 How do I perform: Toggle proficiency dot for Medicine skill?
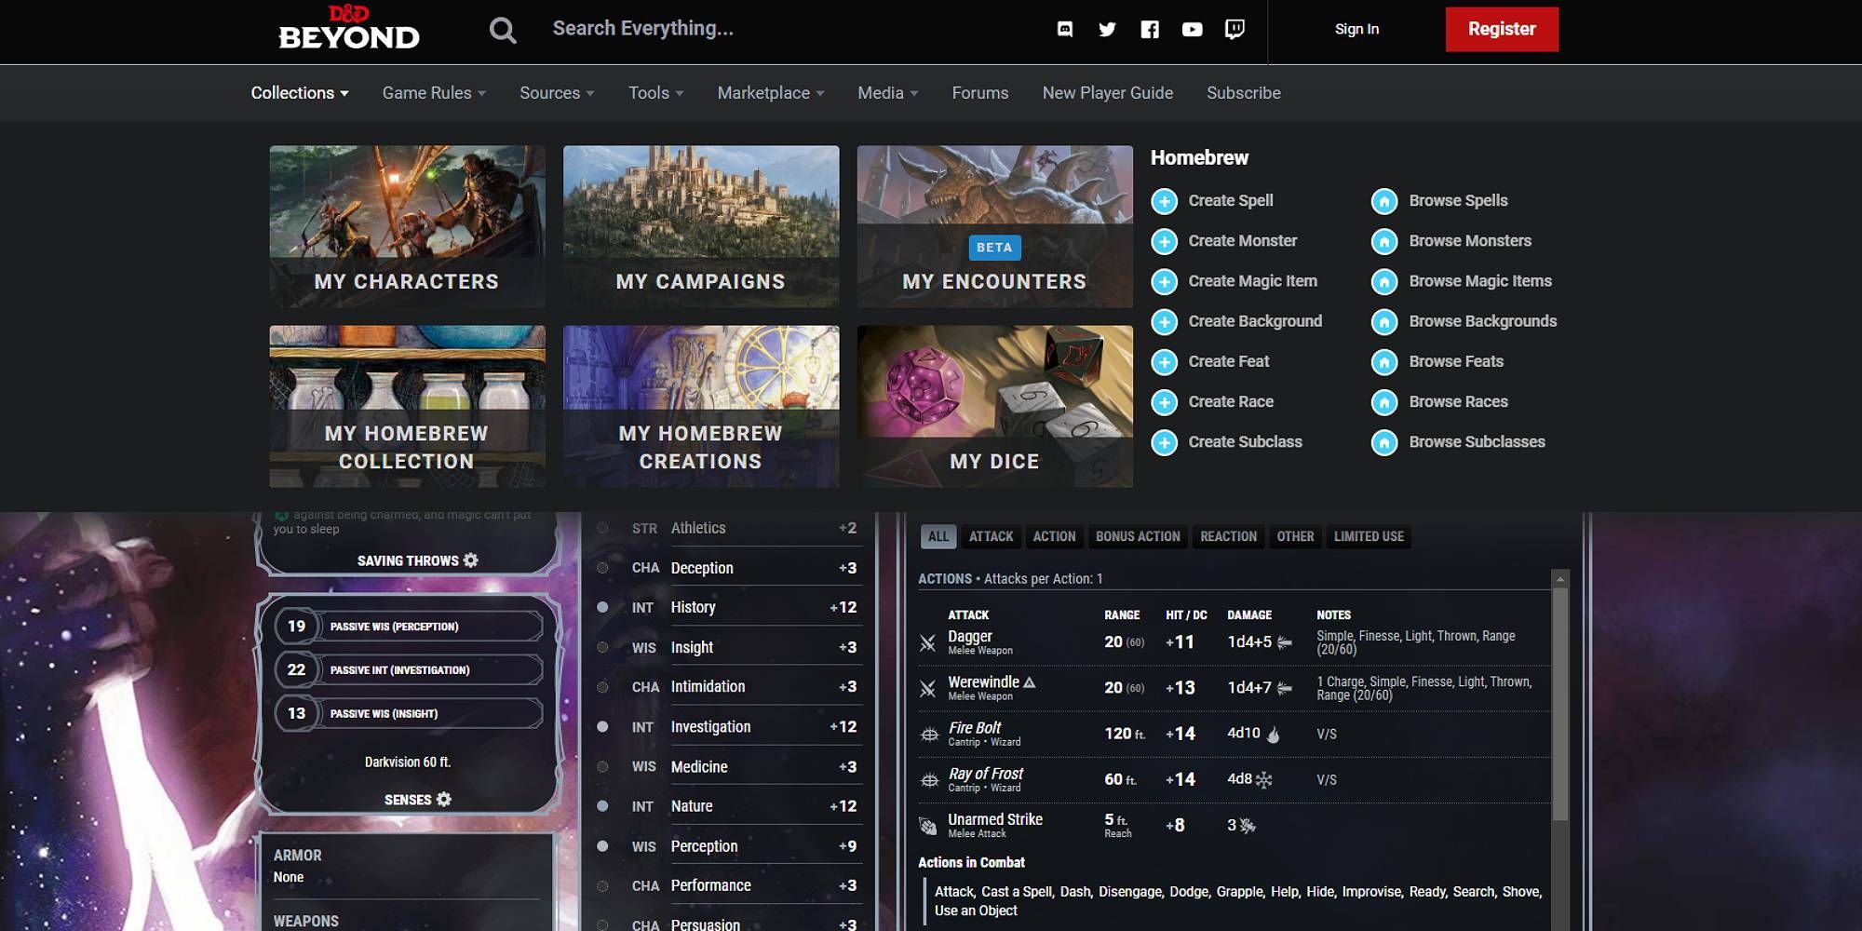[602, 766]
